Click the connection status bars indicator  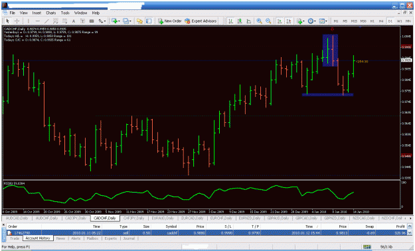(x=367, y=247)
